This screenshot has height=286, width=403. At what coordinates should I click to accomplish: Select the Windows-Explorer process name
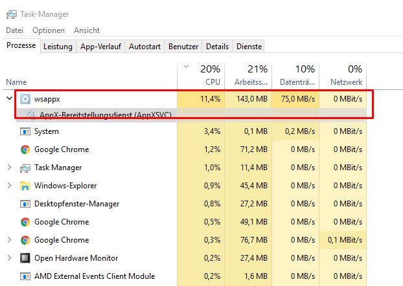pos(65,186)
